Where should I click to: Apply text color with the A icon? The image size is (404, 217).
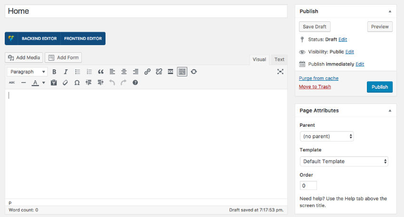pyautogui.click(x=35, y=83)
